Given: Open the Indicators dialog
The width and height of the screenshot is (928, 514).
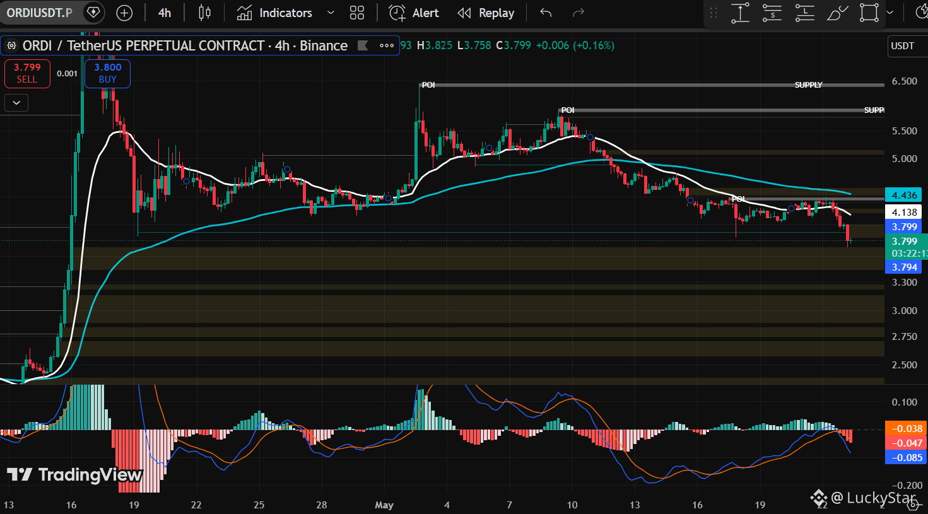Looking at the screenshot, I should click(274, 13).
